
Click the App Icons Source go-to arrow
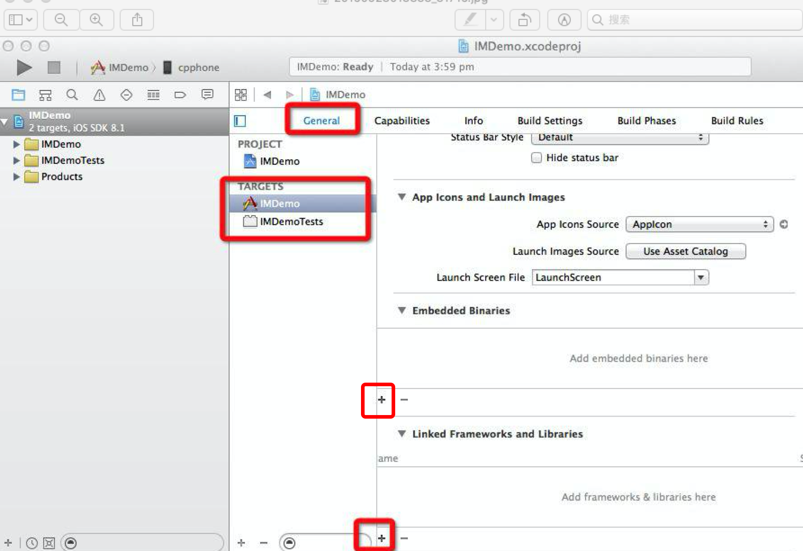(784, 224)
